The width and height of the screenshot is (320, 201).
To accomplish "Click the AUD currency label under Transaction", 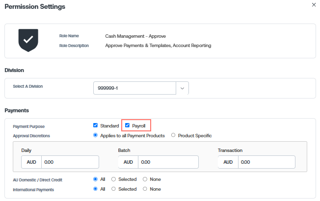I will (x=228, y=162).
